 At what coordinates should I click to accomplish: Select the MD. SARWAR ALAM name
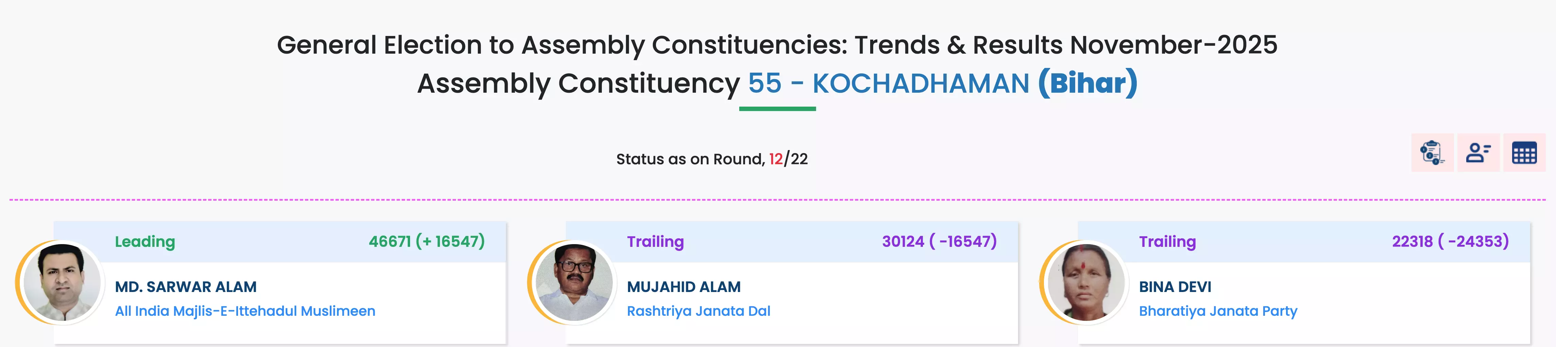(x=185, y=287)
